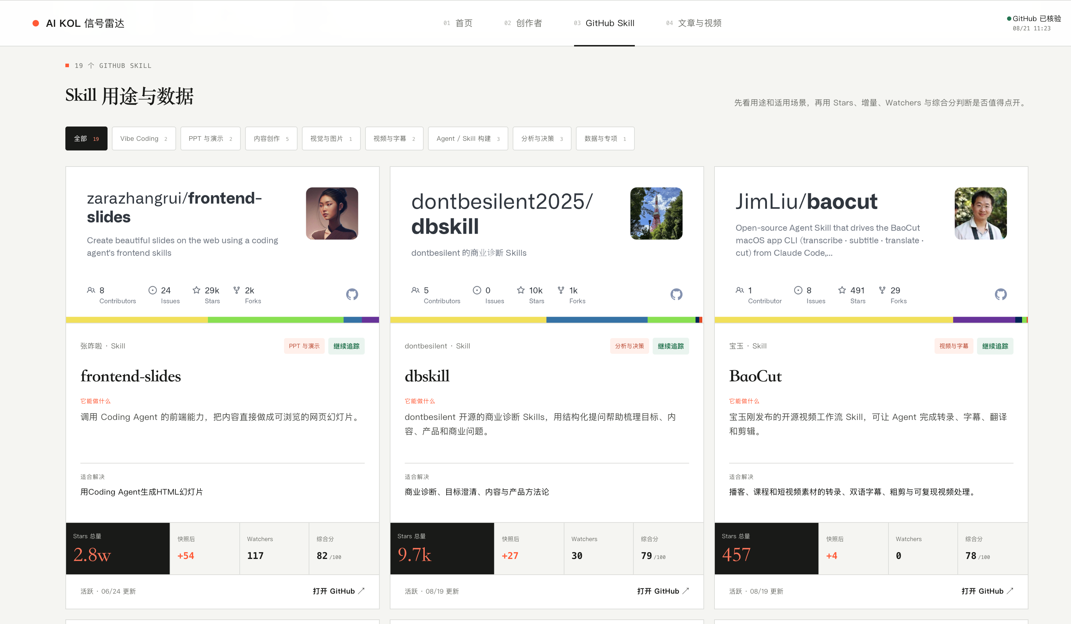Viewport: 1071px width, 624px height.
Task: Click language bar on dbskill card
Action: (x=547, y=320)
